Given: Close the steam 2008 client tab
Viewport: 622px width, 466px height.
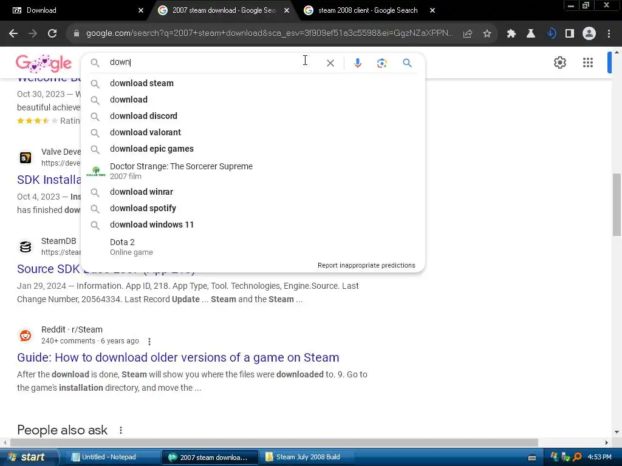Looking at the screenshot, I should [432, 10].
